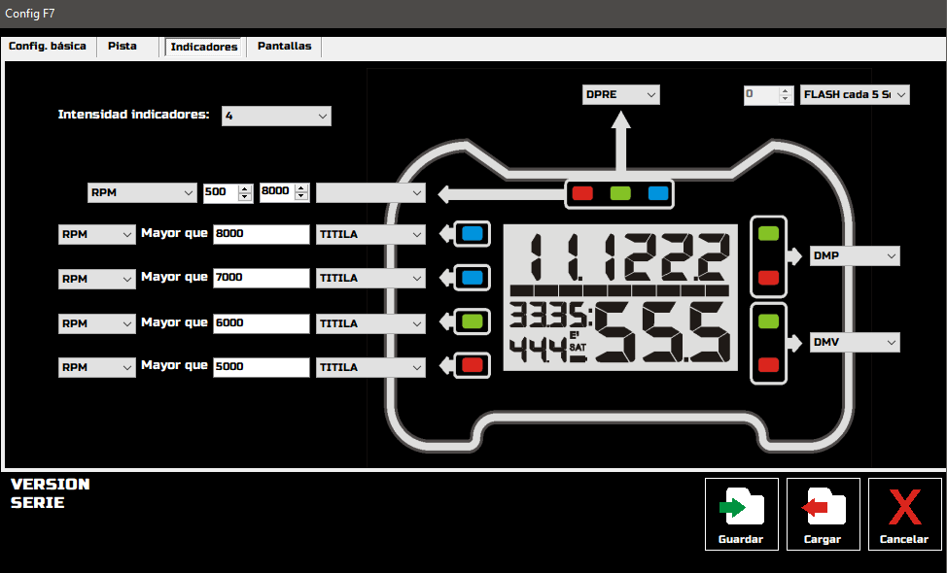The height and width of the screenshot is (573, 947).
Task: Open the RPM dropdown beside the 500 spinner
Action: [x=142, y=193]
